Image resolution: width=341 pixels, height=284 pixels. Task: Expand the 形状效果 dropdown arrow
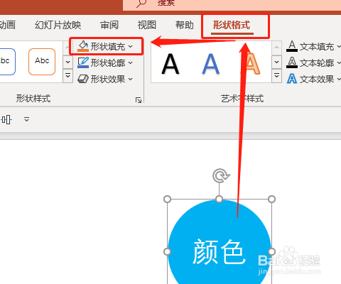click(x=131, y=80)
